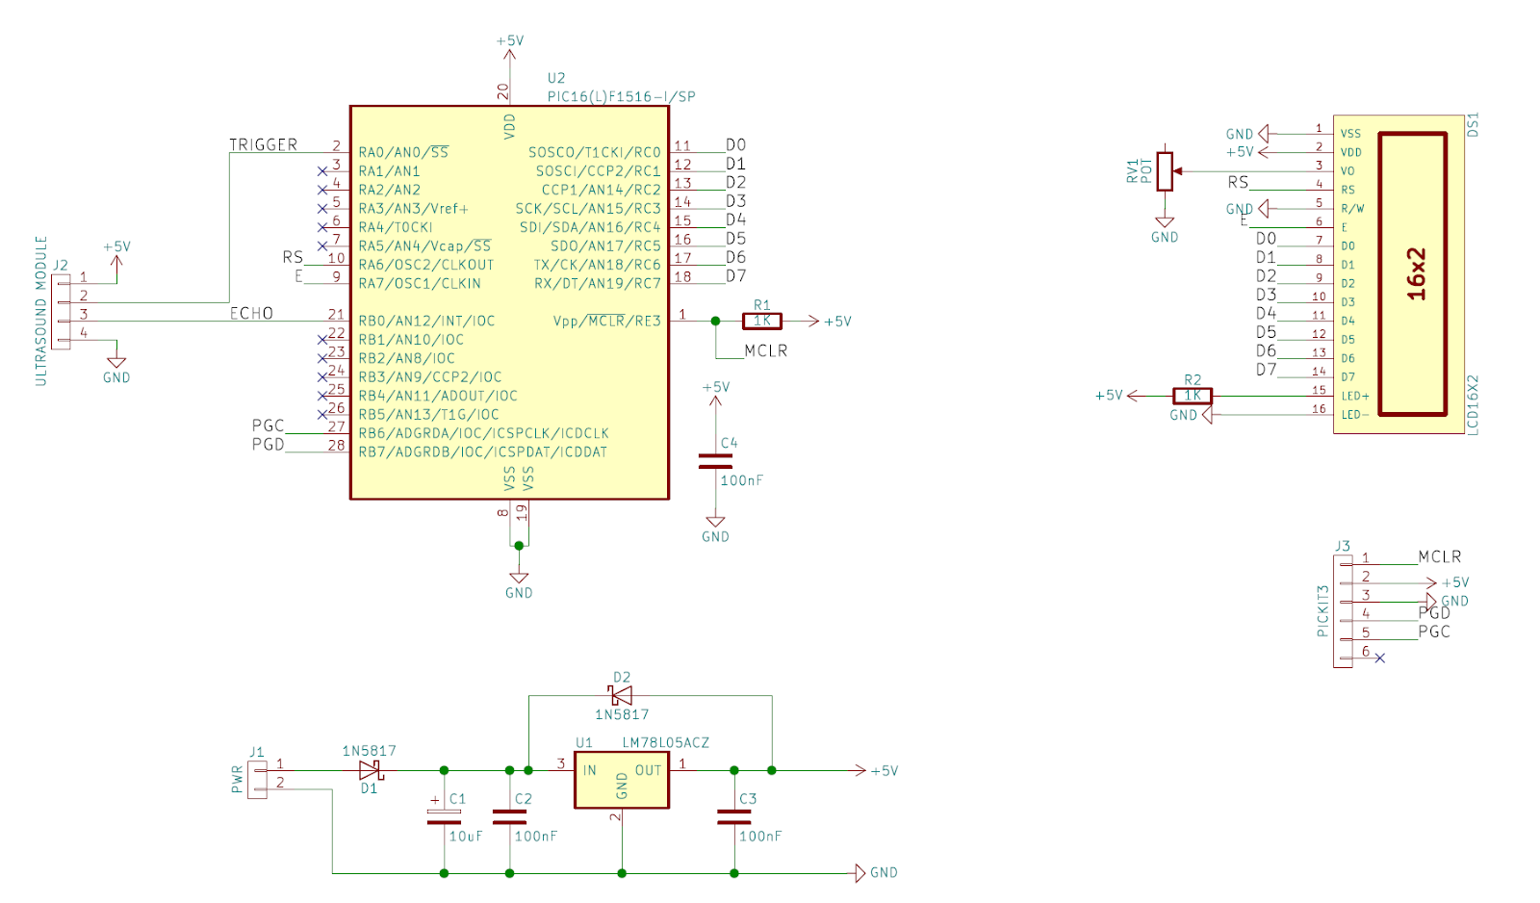Image resolution: width=1540 pixels, height=903 pixels.
Task: Click the GND symbol under capacitor C4
Action: point(715,529)
